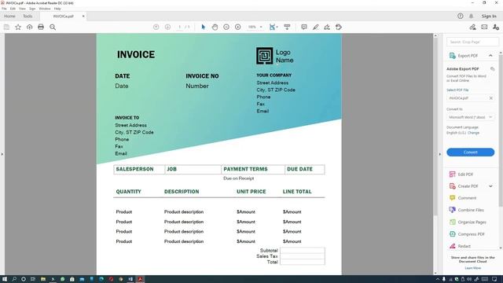Click the document vertical scrollbar
Image resolution: width=503 pixels, height=283 pixels.
click(x=435, y=127)
